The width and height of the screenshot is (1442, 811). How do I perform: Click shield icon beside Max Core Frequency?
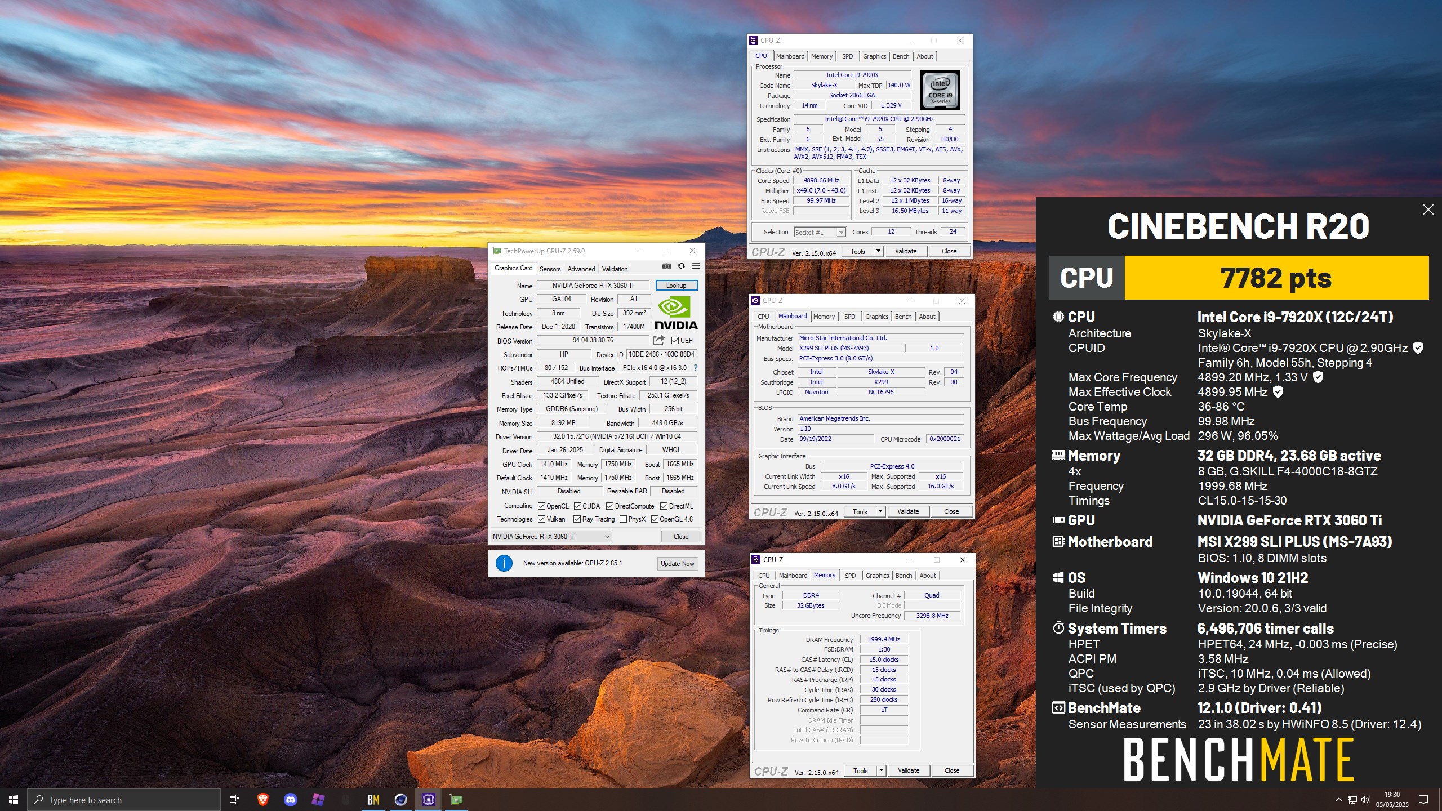pyautogui.click(x=1318, y=377)
